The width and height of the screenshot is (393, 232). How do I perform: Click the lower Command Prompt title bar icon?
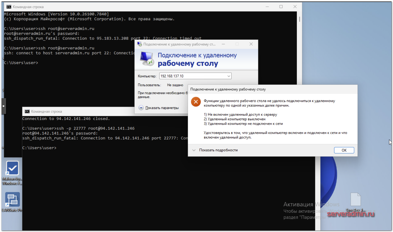point(27,111)
